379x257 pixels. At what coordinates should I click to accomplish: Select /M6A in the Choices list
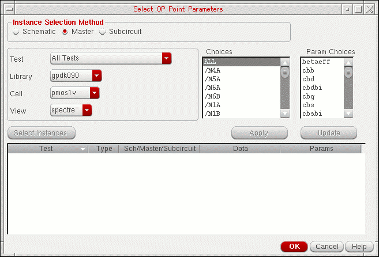click(x=242, y=88)
